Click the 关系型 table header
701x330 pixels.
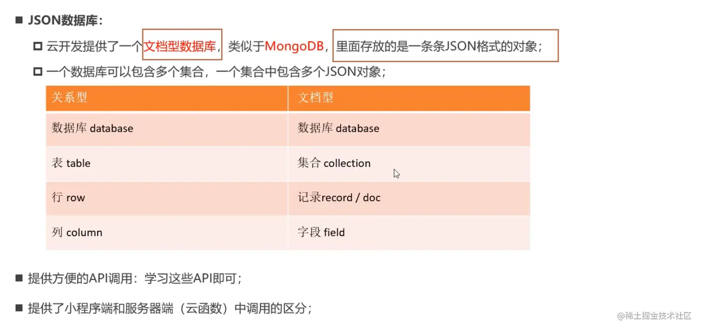pyautogui.click(x=167, y=98)
